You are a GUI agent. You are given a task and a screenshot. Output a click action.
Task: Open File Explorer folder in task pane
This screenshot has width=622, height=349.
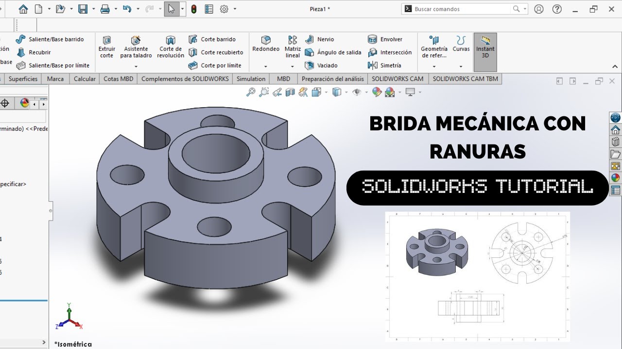coord(615,154)
